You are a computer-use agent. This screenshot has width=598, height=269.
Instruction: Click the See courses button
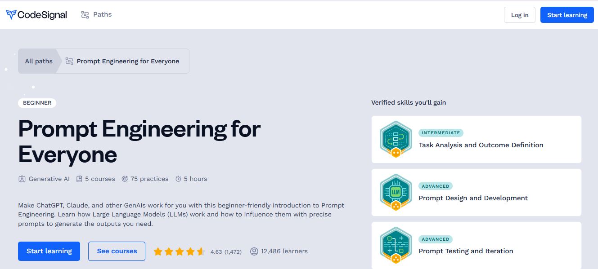click(117, 251)
